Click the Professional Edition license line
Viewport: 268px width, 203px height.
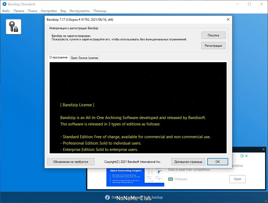[101, 143]
